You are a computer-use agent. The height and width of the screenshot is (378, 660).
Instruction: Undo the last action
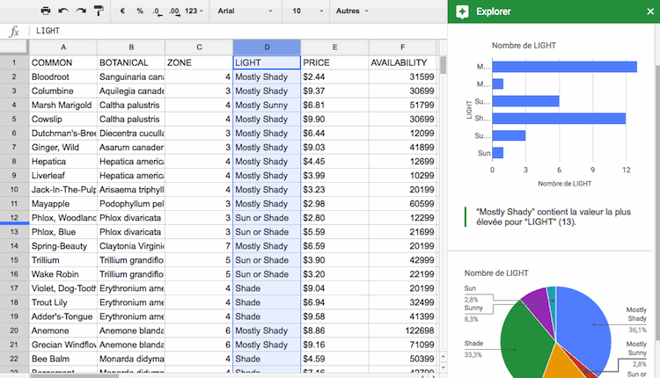pos(63,11)
